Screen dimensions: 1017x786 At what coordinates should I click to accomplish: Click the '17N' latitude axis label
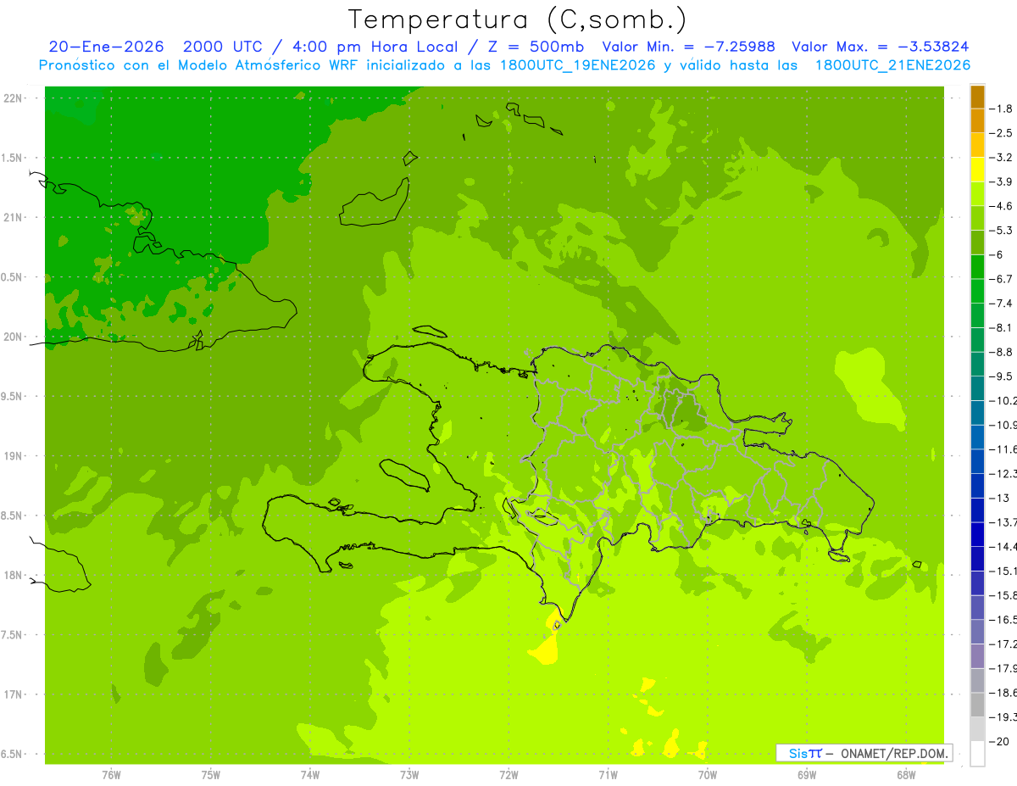click(12, 694)
